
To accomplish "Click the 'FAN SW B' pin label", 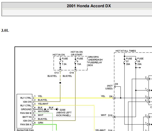I will [26, 113].
